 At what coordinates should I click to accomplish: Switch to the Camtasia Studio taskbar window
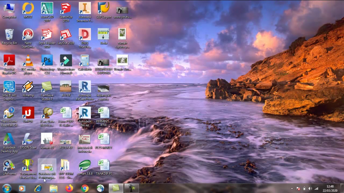[x=116, y=188]
